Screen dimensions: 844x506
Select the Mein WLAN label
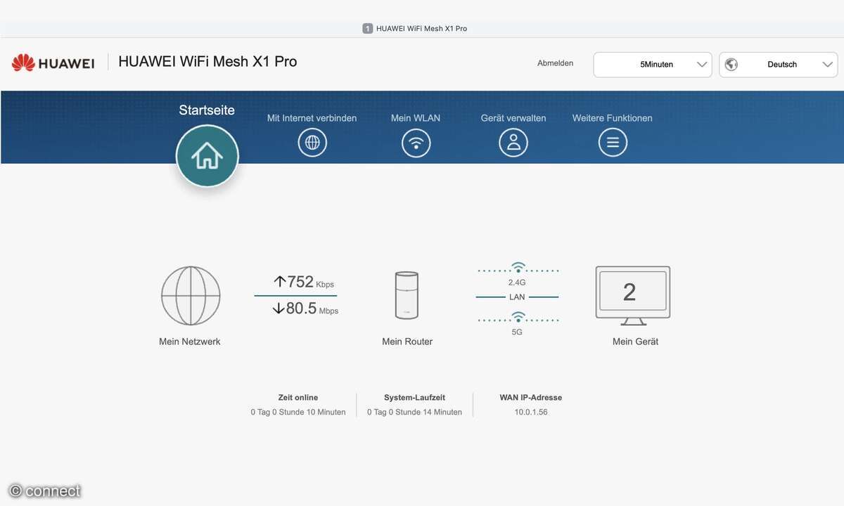click(416, 118)
